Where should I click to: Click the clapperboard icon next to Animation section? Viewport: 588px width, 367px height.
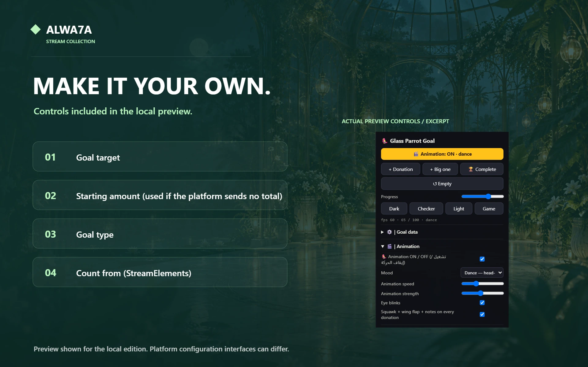[x=389, y=247]
